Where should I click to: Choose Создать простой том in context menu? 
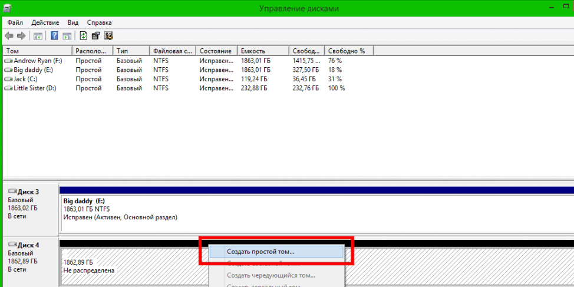260,251
